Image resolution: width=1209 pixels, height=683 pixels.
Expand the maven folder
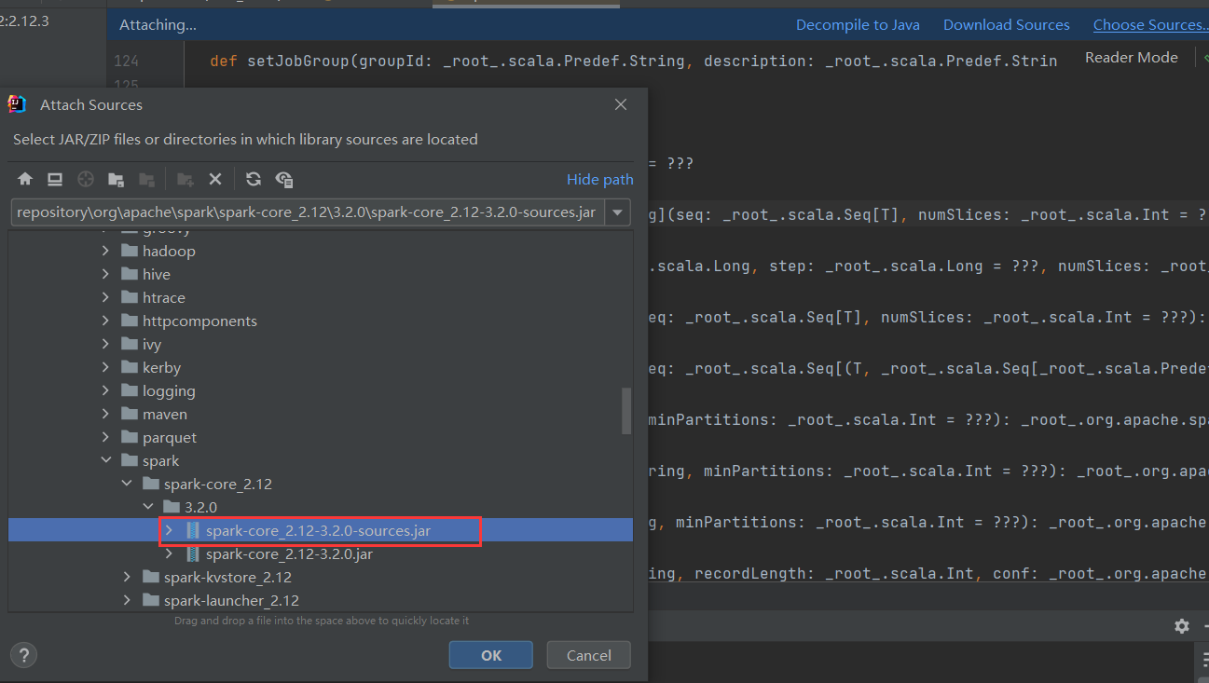pos(105,414)
